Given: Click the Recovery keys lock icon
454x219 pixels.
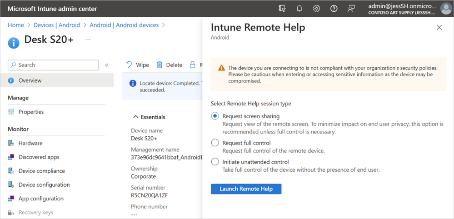Looking at the screenshot, I should coord(11,213).
